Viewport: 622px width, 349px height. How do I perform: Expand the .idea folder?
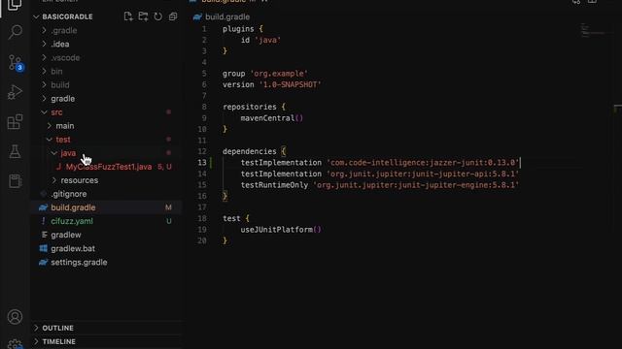coord(60,45)
